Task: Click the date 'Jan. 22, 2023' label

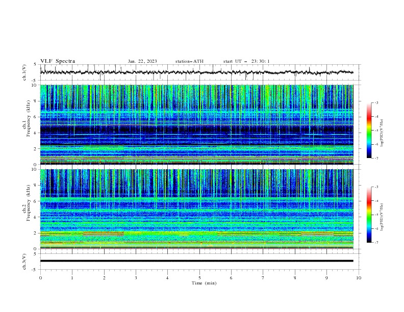Action: [142, 61]
